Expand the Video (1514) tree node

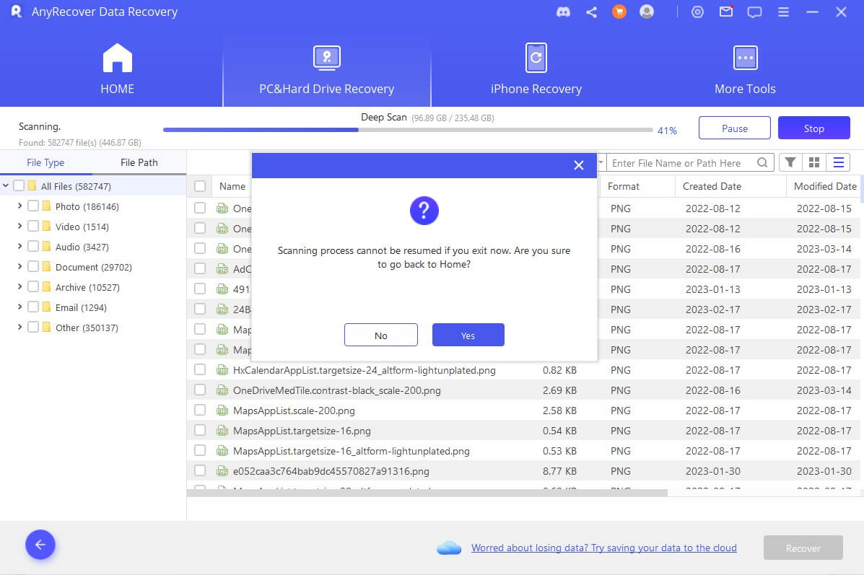tap(20, 227)
